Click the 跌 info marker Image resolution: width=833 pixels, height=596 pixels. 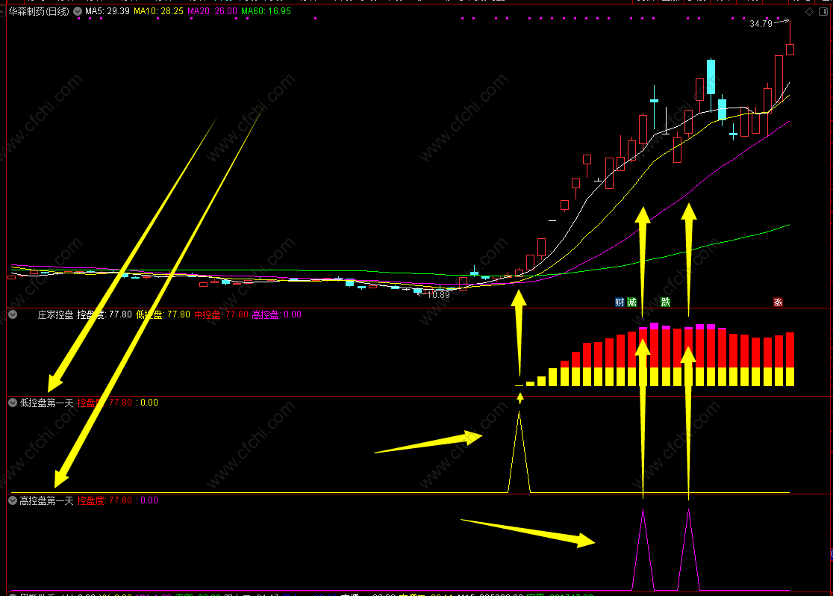click(666, 302)
